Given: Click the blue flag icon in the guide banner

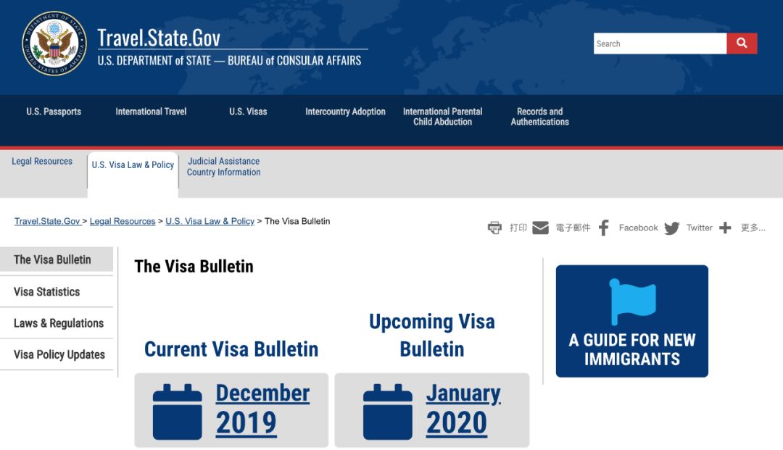Looking at the screenshot, I should pos(632,302).
